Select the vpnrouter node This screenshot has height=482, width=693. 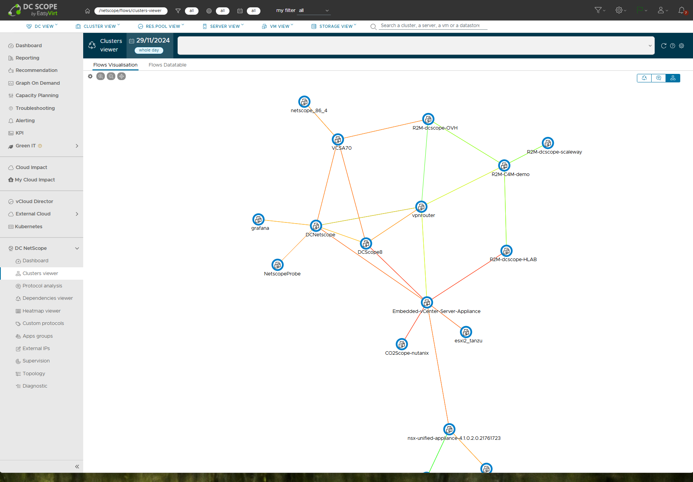(x=421, y=207)
